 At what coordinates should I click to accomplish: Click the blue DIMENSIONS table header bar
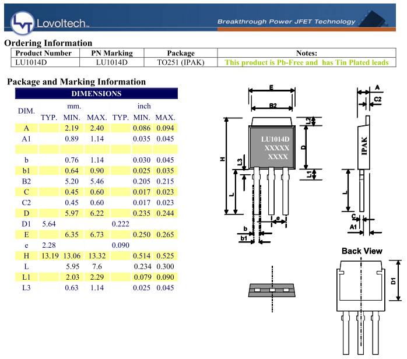(x=96, y=93)
